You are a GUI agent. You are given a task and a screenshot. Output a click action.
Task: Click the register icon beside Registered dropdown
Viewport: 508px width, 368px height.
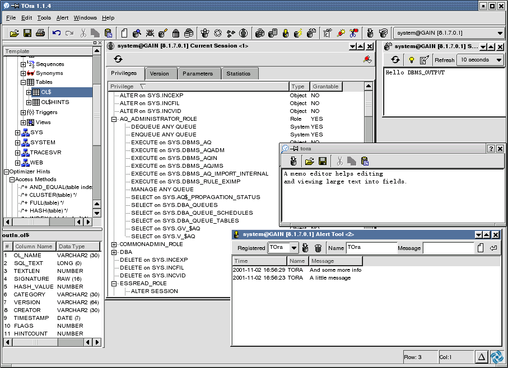point(305,248)
